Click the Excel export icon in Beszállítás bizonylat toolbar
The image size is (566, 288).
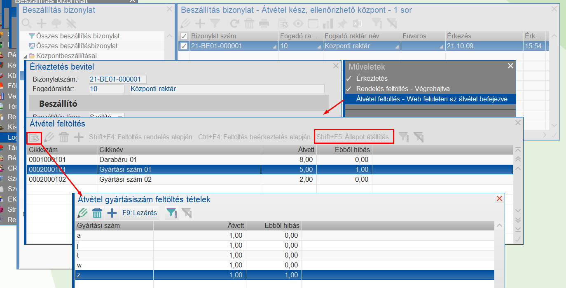click(357, 23)
